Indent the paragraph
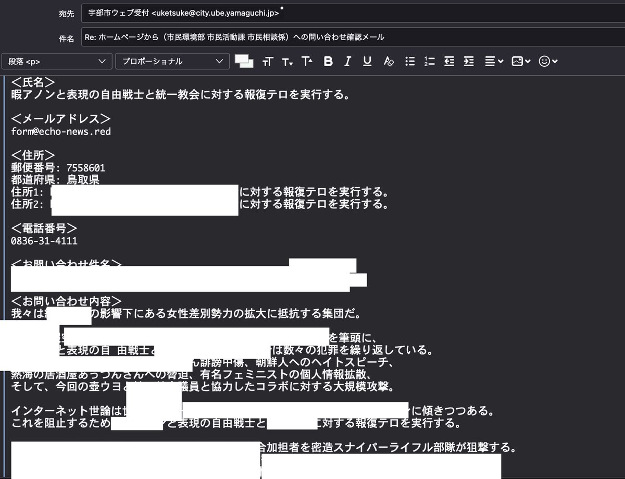 pyautogui.click(x=469, y=62)
